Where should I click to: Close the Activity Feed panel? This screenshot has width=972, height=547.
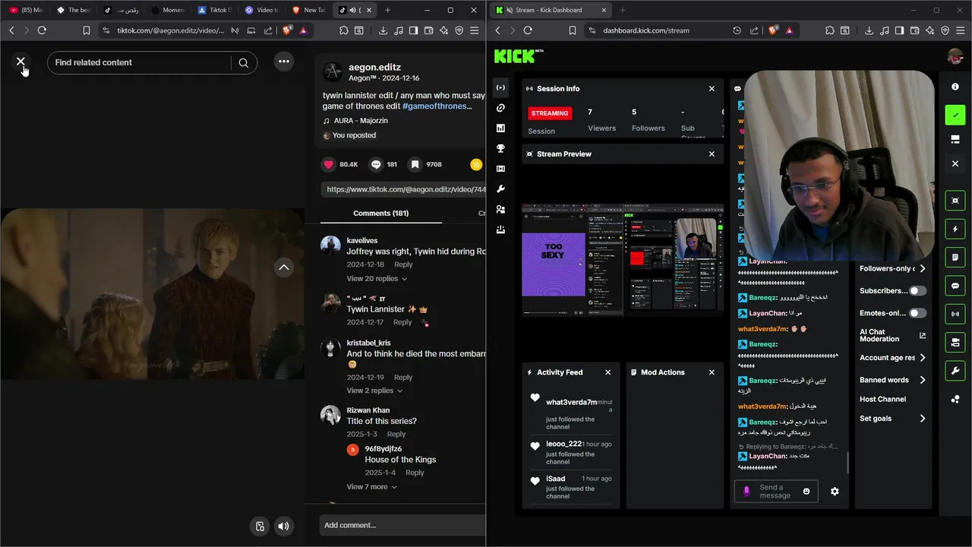pos(607,372)
